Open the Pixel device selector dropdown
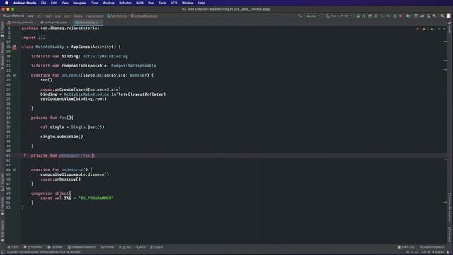The height and width of the screenshot is (255, 453). coord(339,16)
